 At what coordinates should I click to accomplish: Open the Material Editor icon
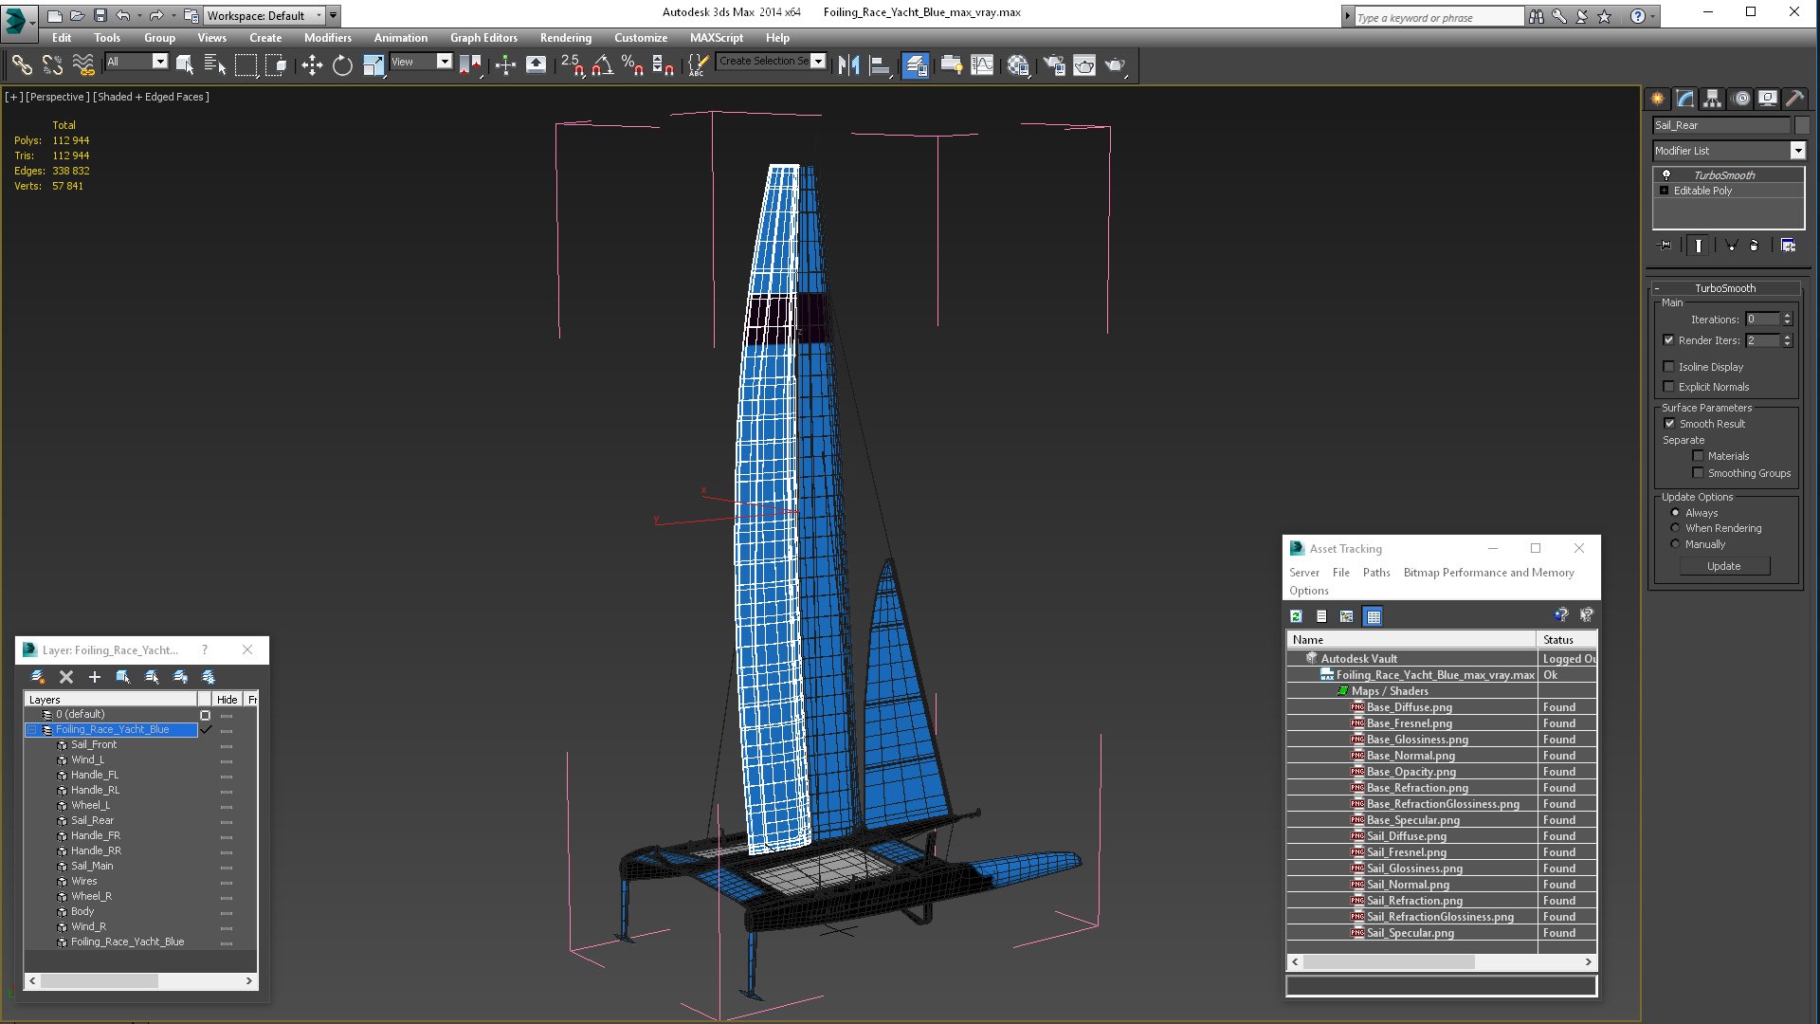tap(1018, 64)
